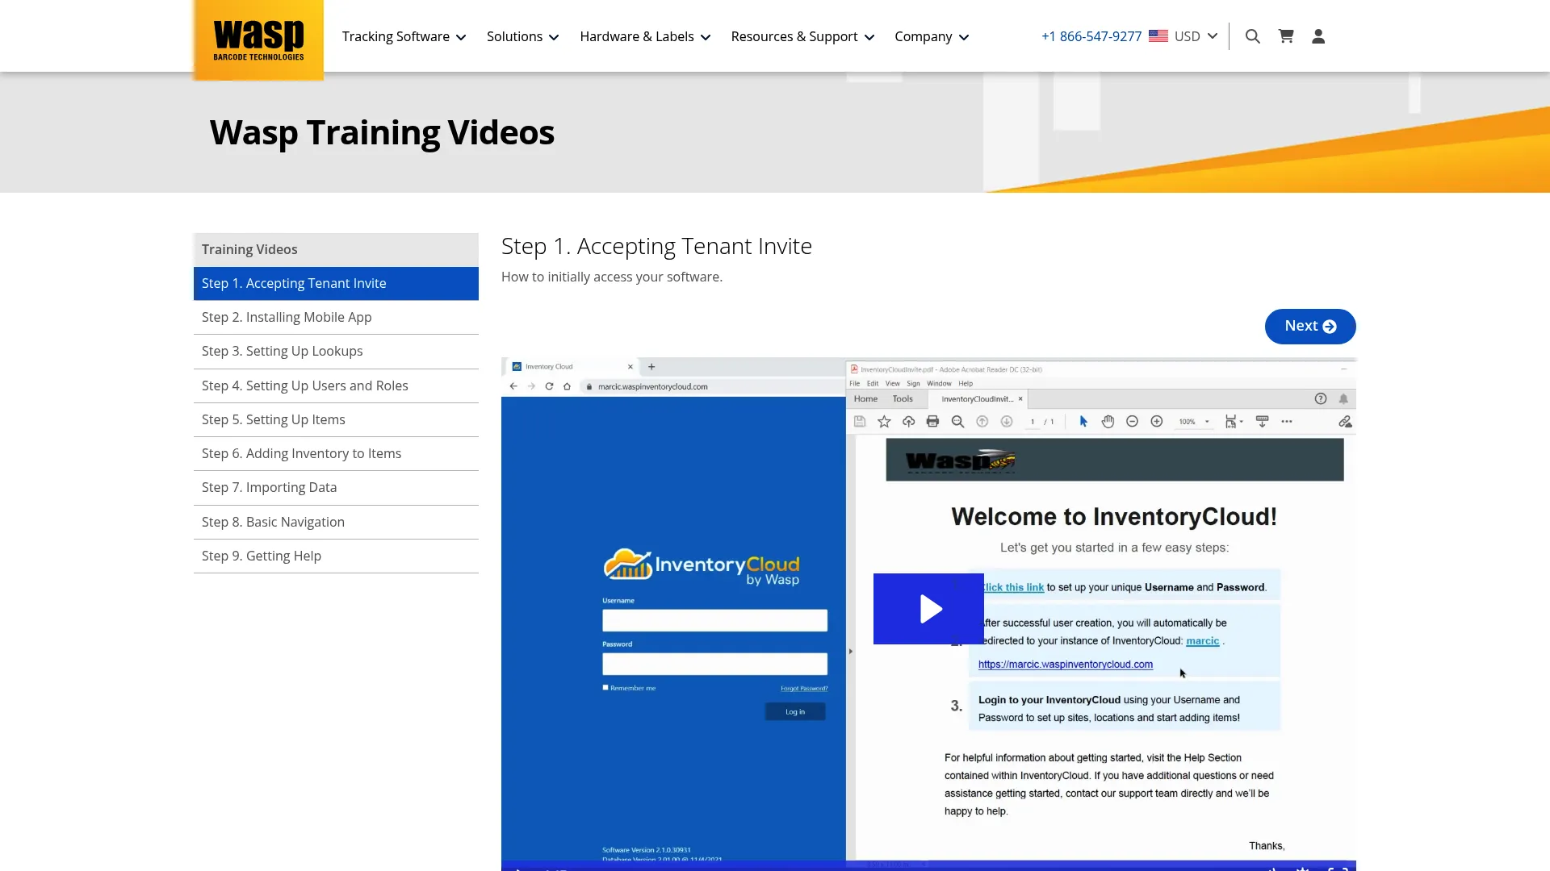Expand the Company menu
The width and height of the screenshot is (1550, 871).
932,36
